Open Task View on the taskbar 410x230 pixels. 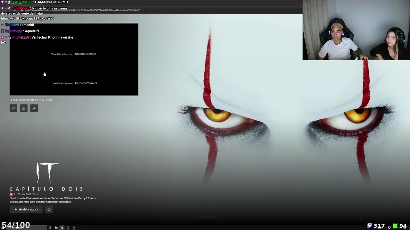tap(50, 227)
